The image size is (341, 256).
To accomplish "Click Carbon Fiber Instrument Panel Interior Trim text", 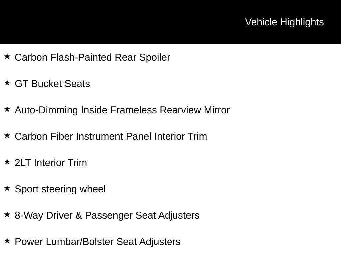I will (111, 136).
